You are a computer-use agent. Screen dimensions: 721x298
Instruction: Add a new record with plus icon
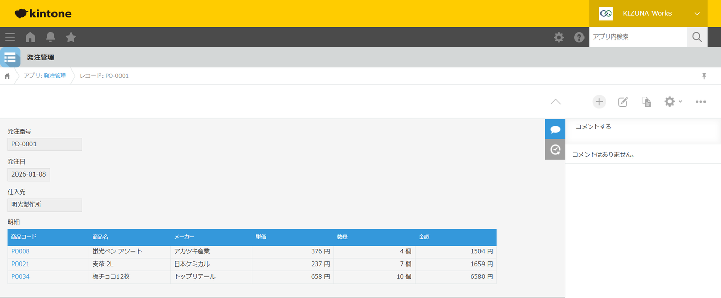click(x=599, y=102)
